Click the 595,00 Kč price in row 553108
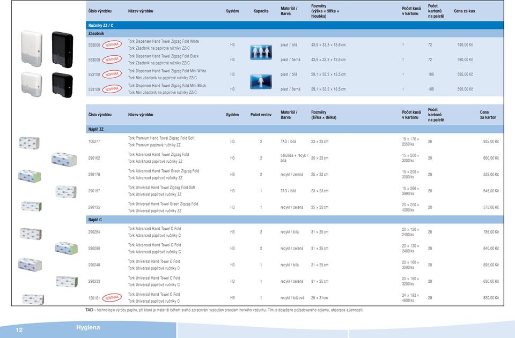The height and width of the screenshot is (338, 515). [465, 89]
